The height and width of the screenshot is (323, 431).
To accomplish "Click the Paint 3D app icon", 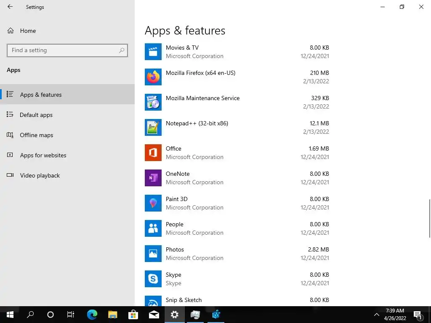I will [153, 203].
